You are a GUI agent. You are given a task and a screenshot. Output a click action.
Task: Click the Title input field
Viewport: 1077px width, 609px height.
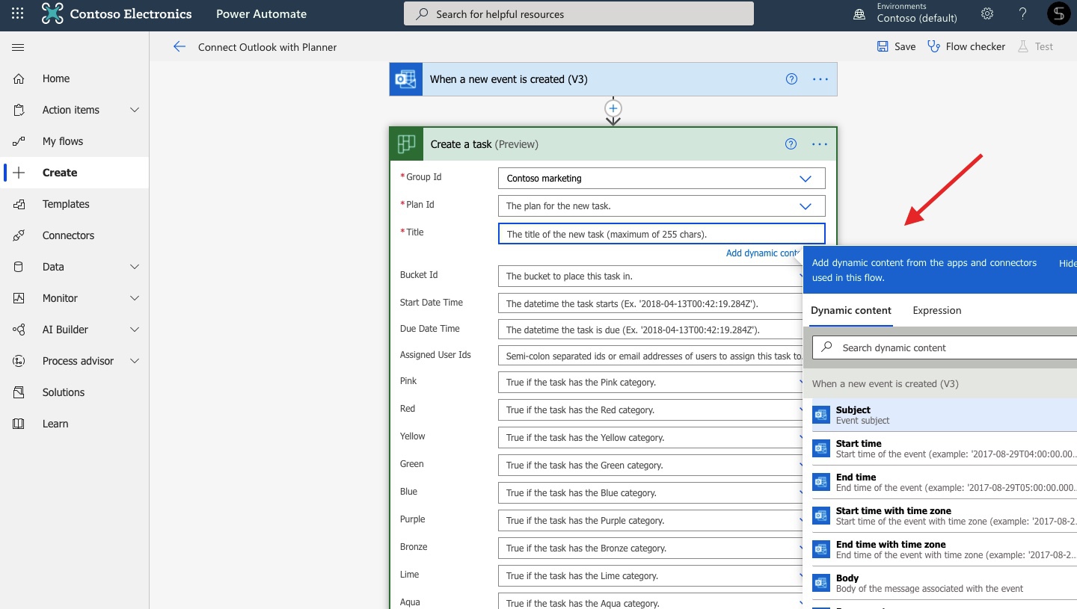tap(662, 234)
